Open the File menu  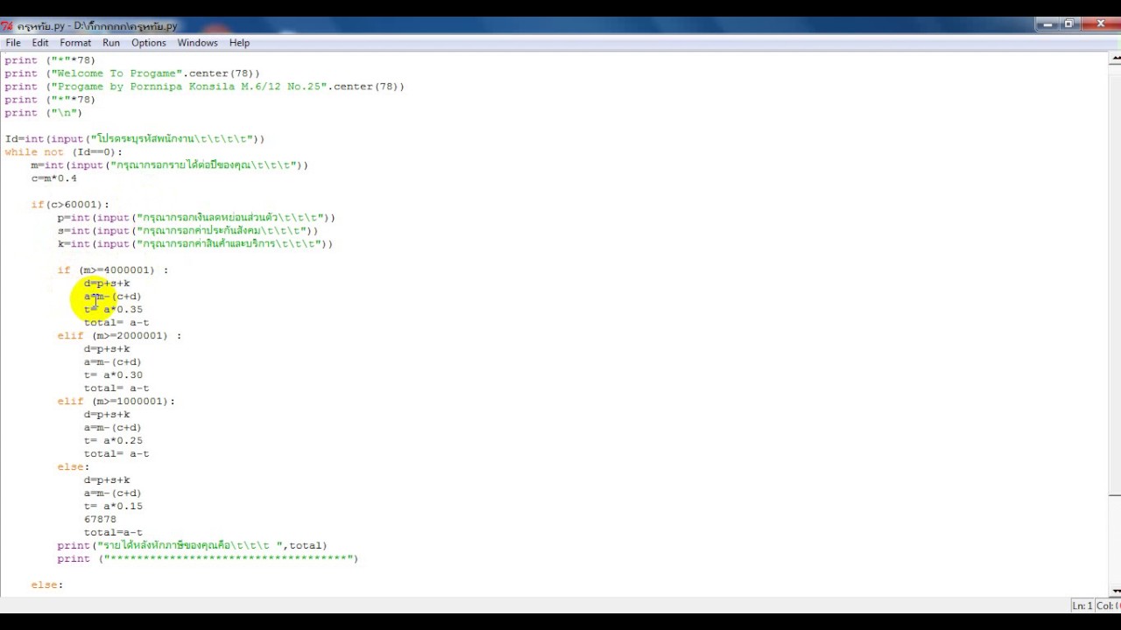13,43
